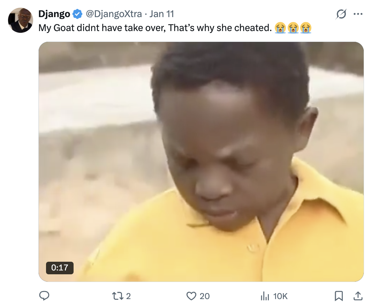
Task: Play the video of the boy
Action: click(201, 162)
